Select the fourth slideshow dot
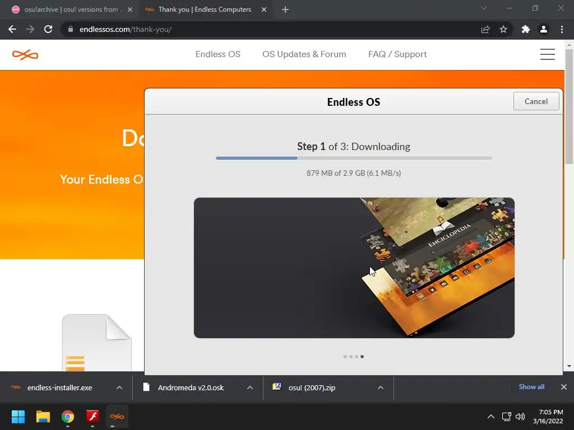 coord(362,357)
